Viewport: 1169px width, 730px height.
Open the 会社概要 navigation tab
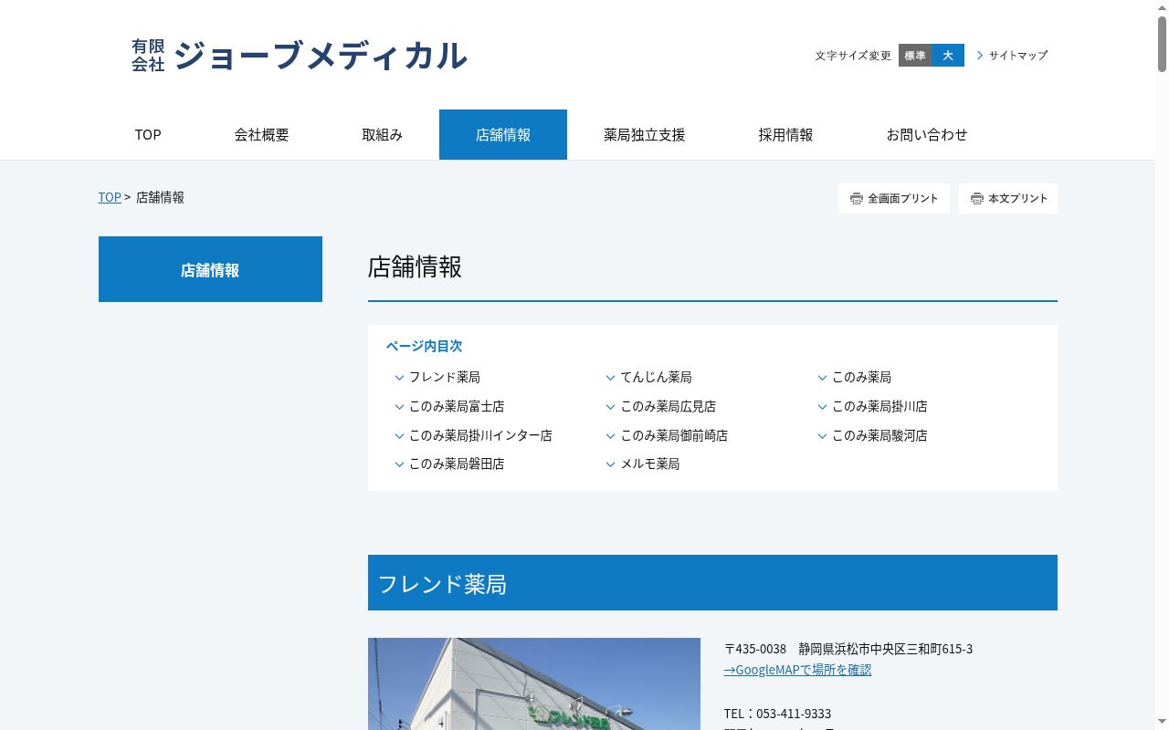pos(261,134)
